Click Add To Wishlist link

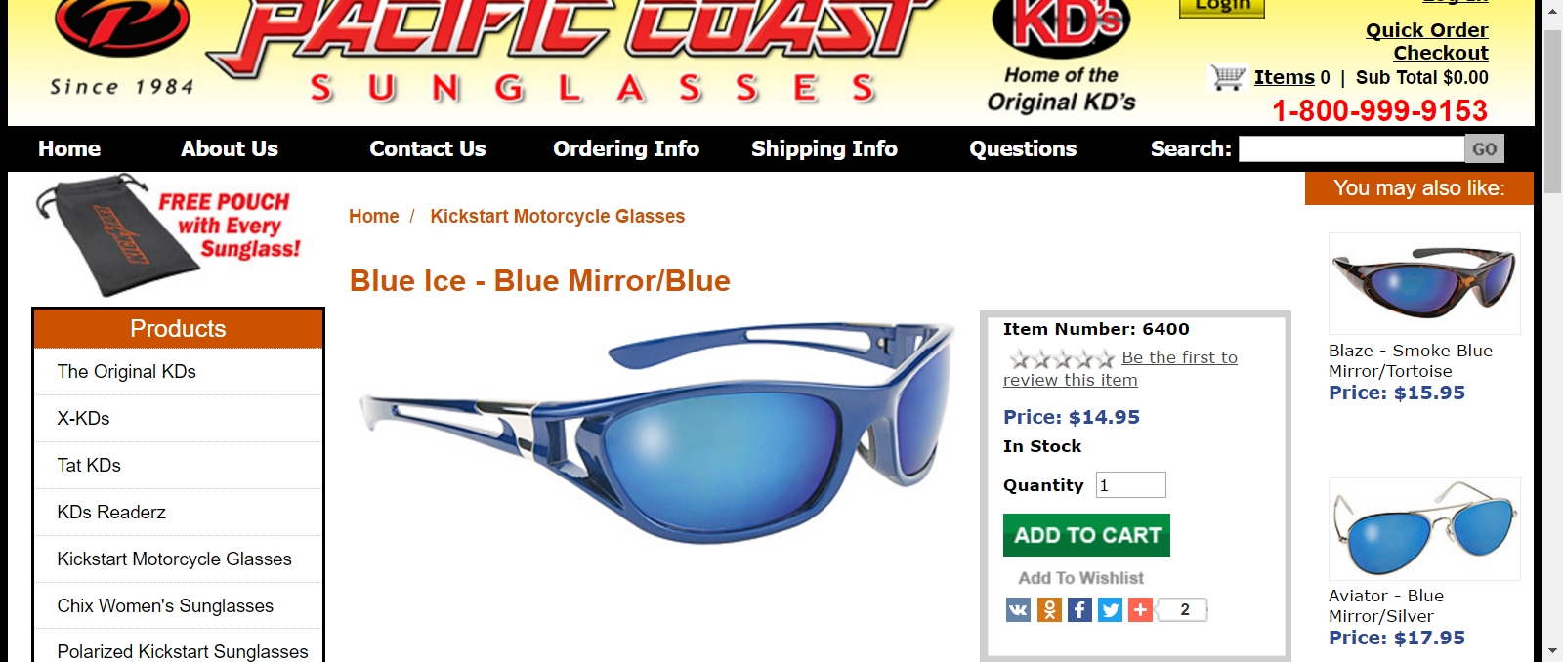(x=1080, y=578)
